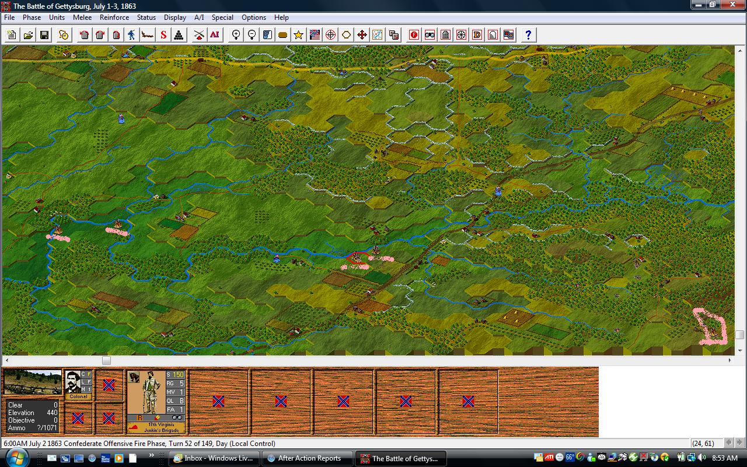Open help with the blue question mark
Viewport: 747px width, 467px height.
pos(528,35)
